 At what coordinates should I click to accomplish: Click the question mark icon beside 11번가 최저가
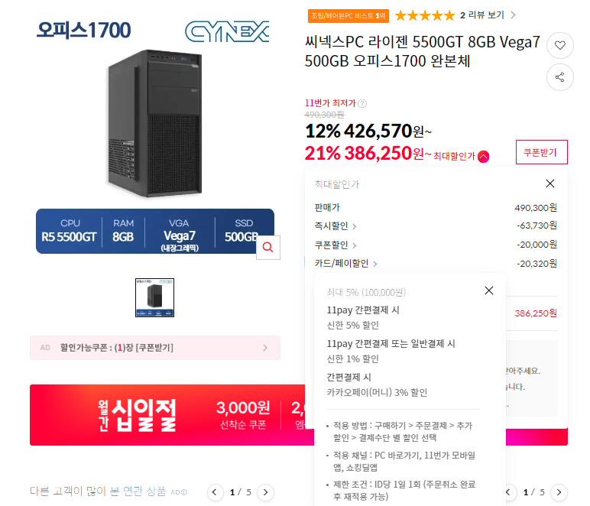(362, 104)
